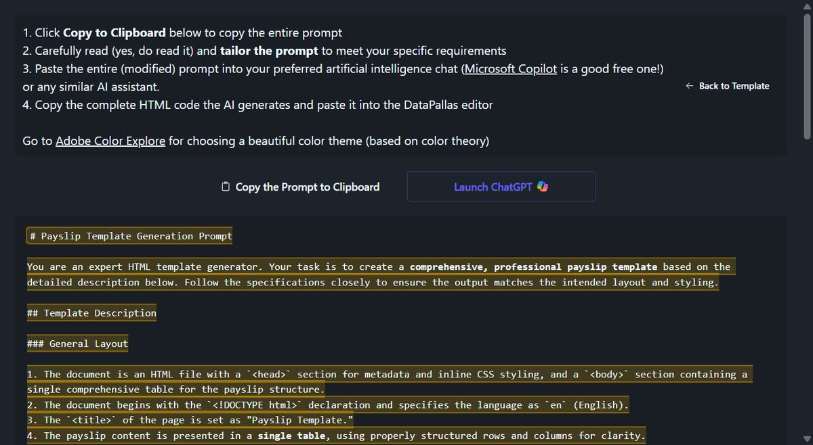Click the '# Payslip Template Generation Prompt' heading

129,236
